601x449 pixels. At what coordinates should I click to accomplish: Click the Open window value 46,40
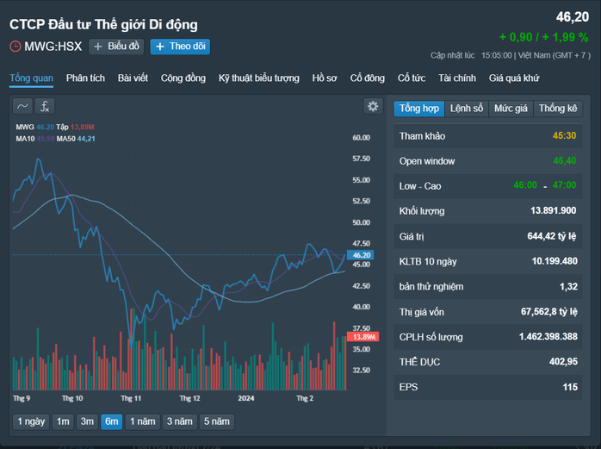pos(565,161)
